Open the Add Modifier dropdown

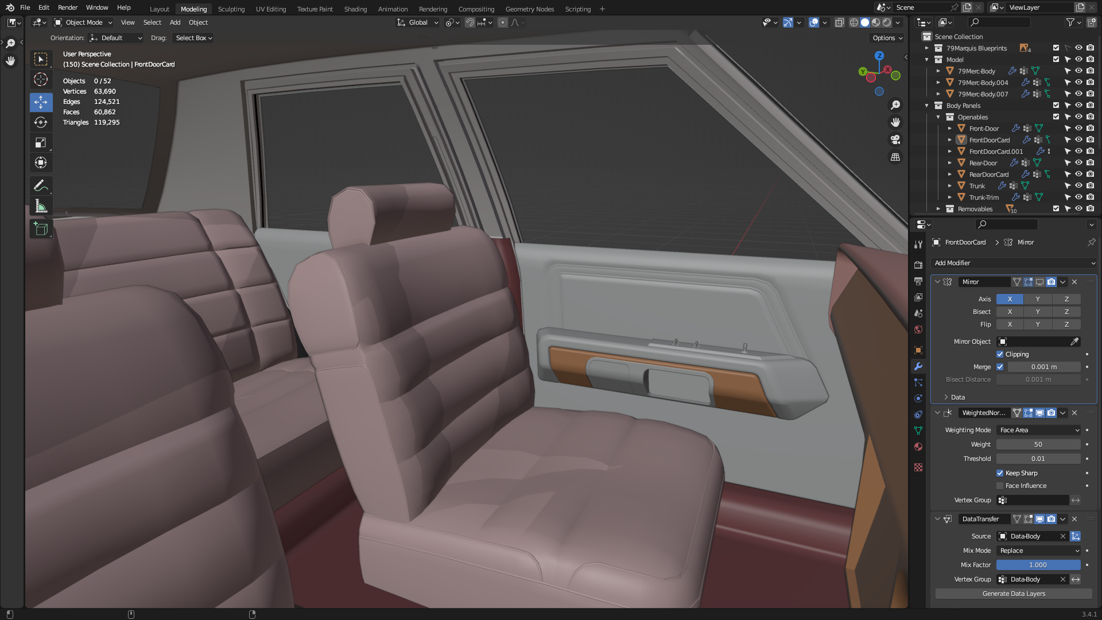click(1014, 263)
